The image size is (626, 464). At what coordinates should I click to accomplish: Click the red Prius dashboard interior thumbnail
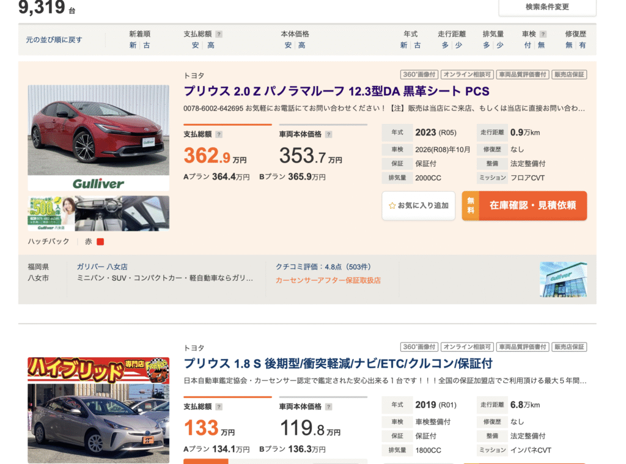[98, 213]
